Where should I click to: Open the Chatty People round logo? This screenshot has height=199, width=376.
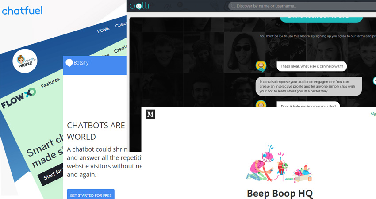click(25, 61)
